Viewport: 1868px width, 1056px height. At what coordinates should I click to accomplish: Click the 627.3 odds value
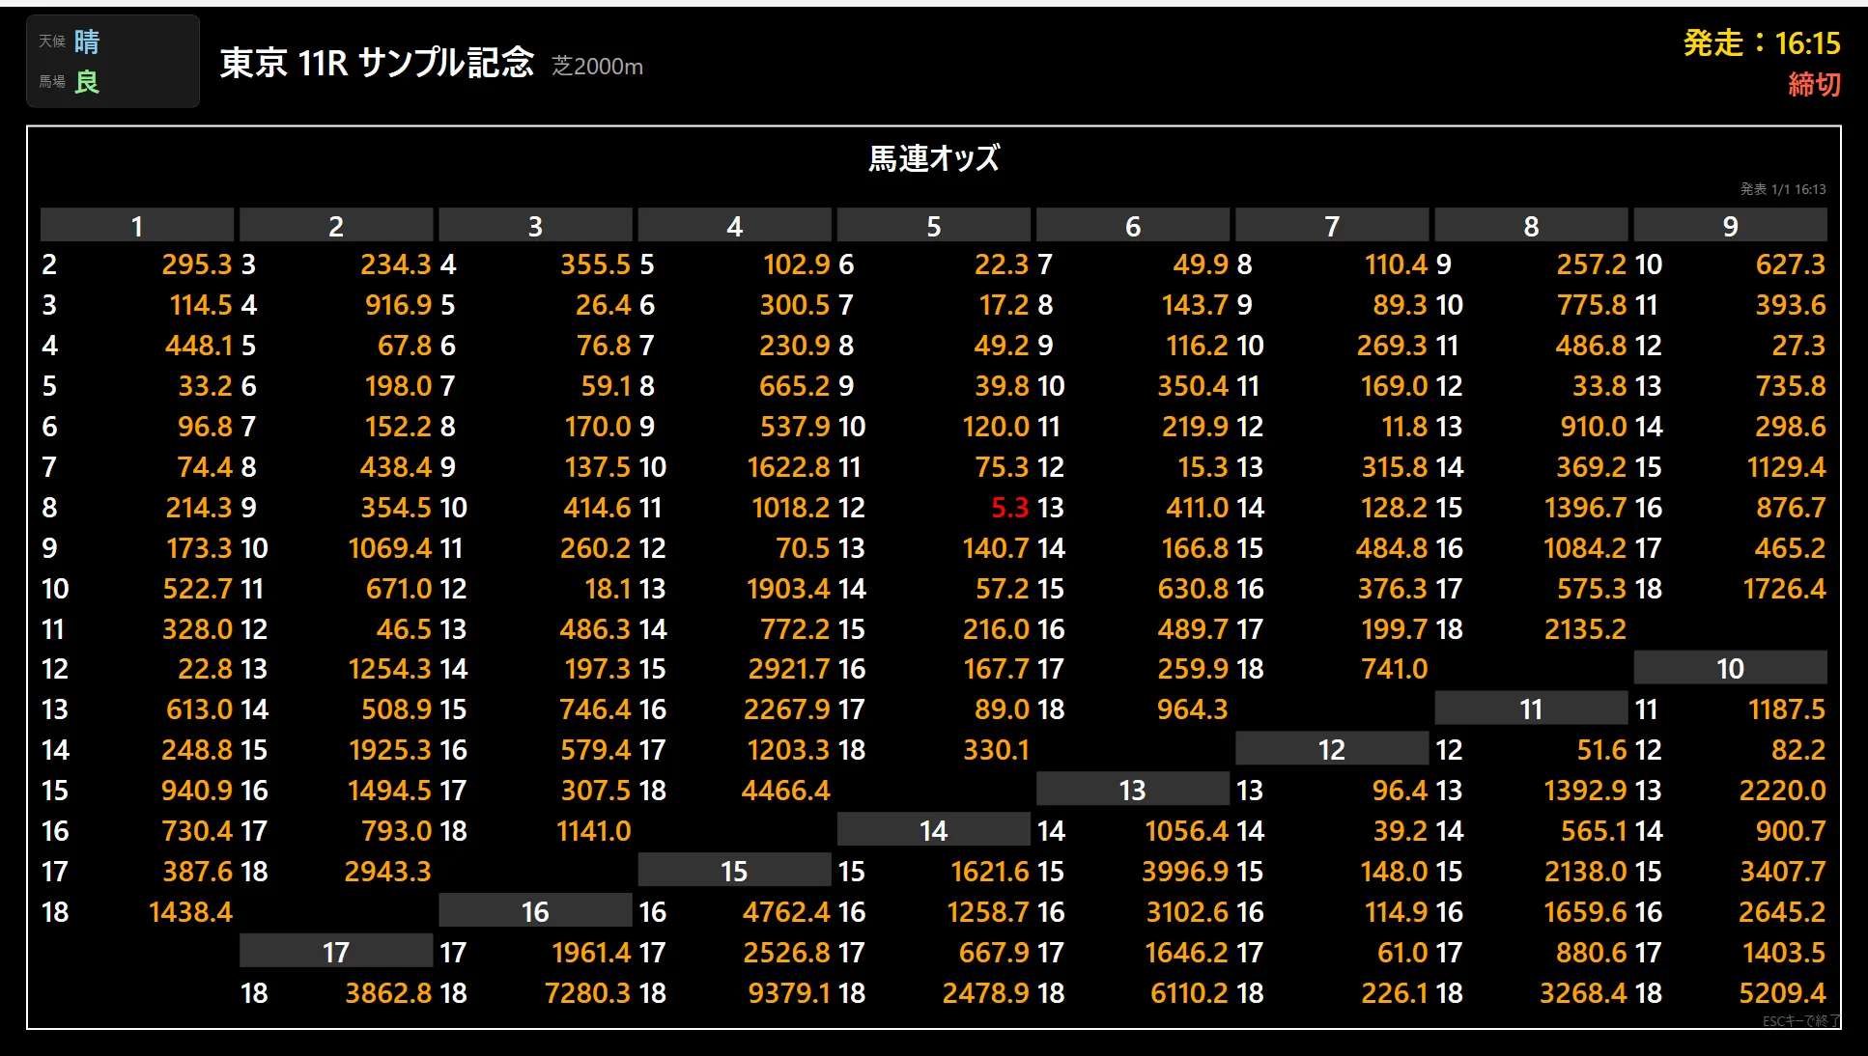[1791, 264]
